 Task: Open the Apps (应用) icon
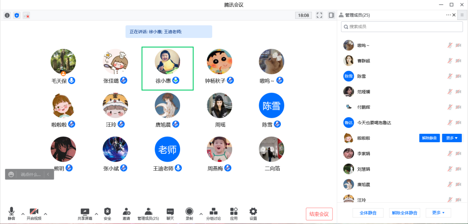tap(234, 211)
